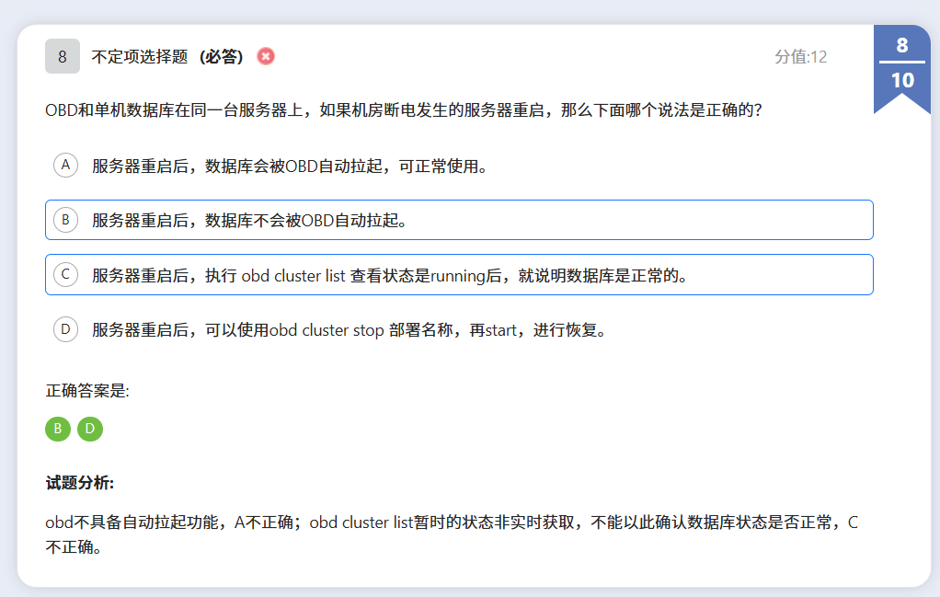The height and width of the screenshot is (597, 940).
Task: Check the circle labeled D
Action: [65, 329]
